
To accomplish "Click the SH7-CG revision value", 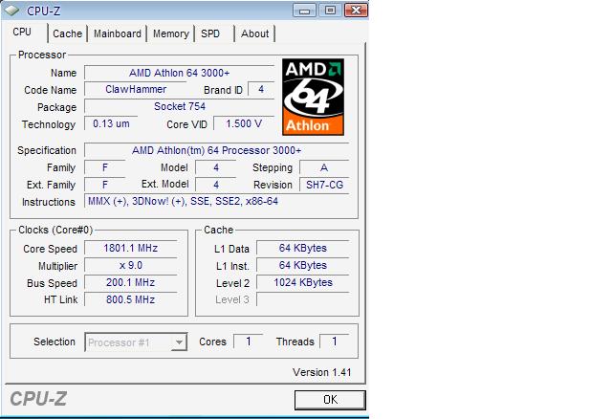I will pos(324,185).
